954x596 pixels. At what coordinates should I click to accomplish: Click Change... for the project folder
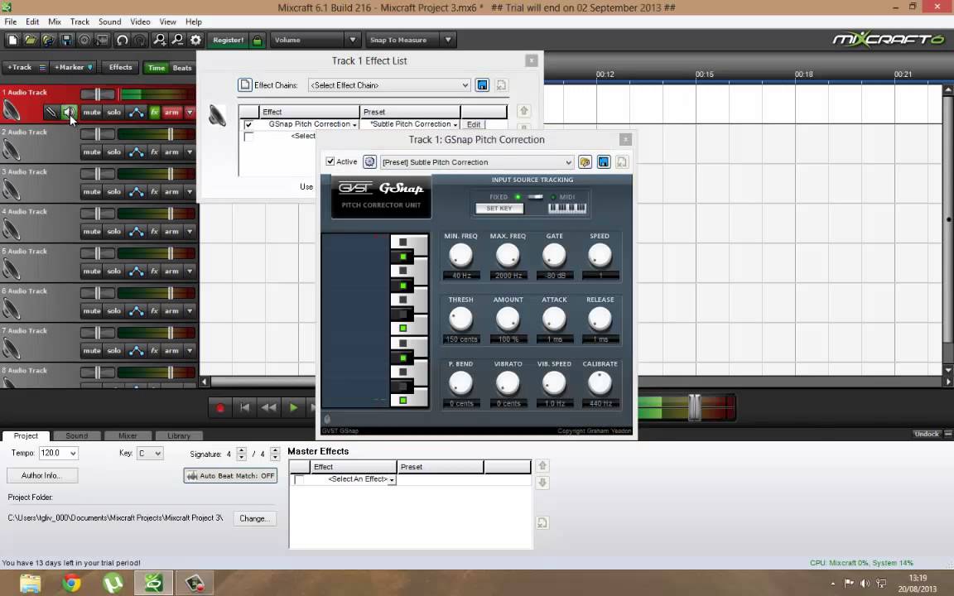tap(255, 519)
